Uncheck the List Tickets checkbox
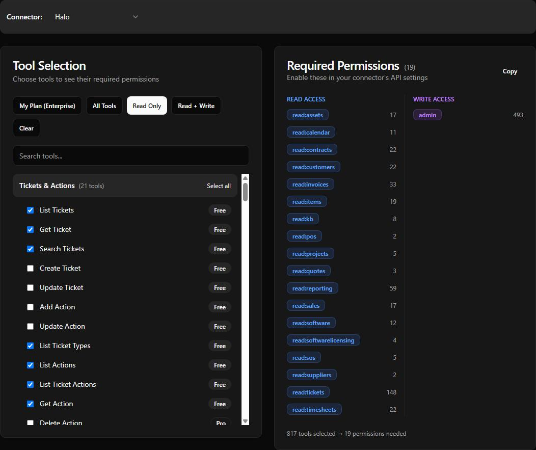Screen dimensions: 536x450 [x=31, y=210]
